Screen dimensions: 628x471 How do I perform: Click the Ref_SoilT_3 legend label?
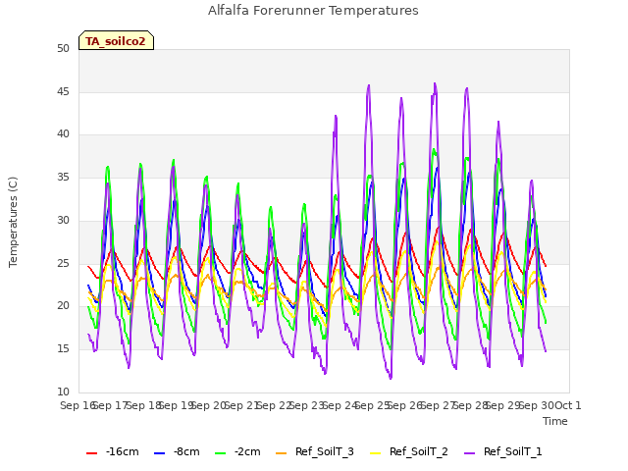point(325,451)
